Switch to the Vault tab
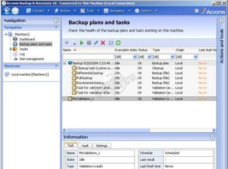 (x=85, y=146)
